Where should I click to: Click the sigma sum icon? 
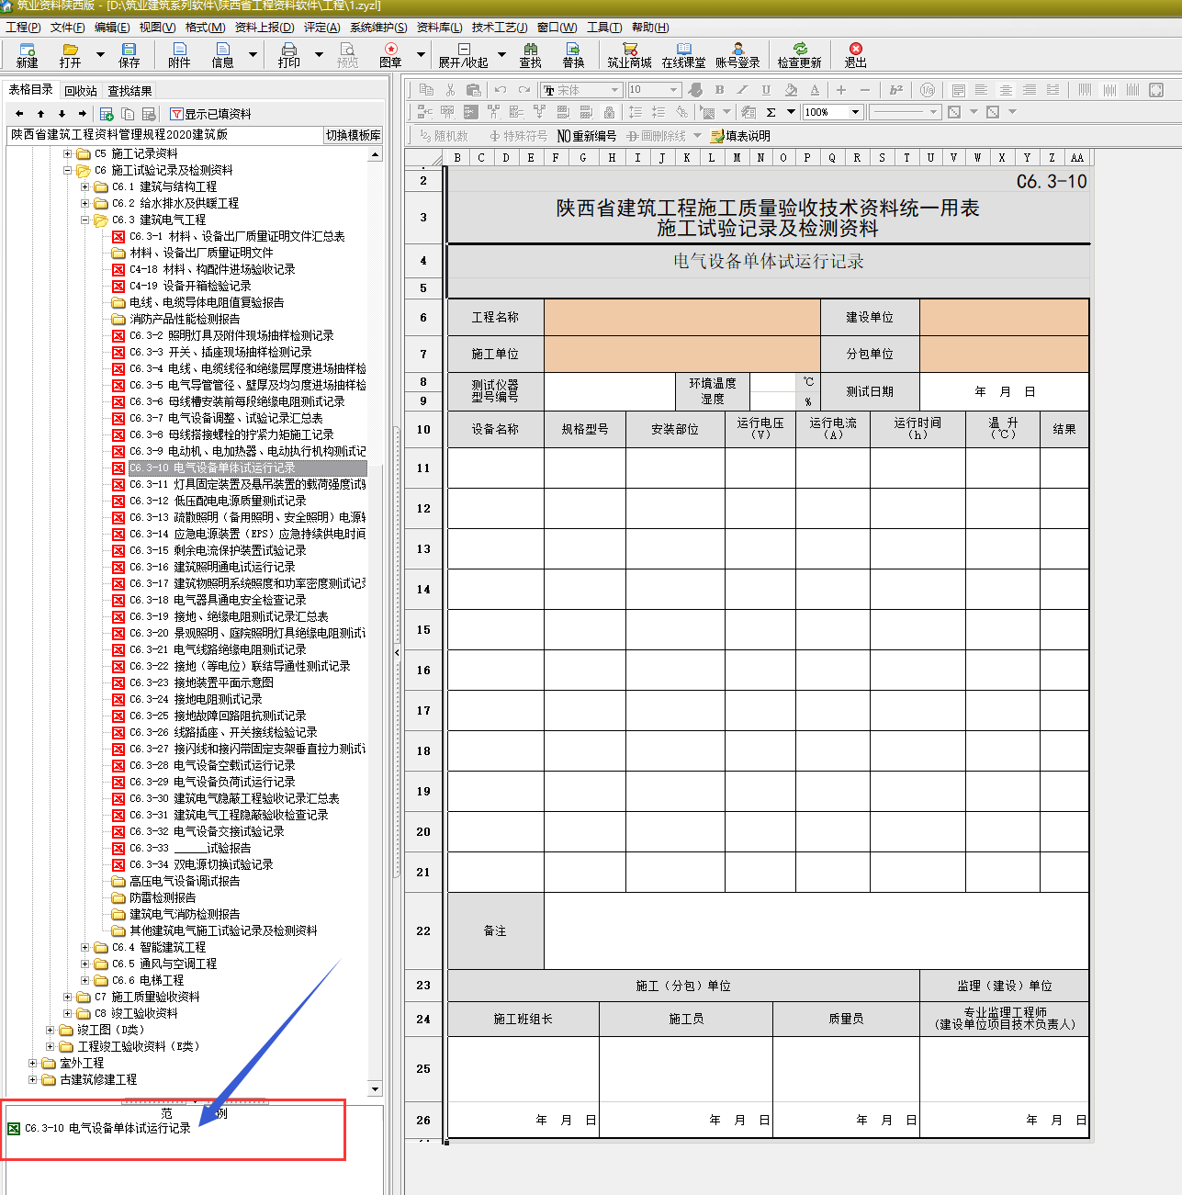click(x=771, y=112)
